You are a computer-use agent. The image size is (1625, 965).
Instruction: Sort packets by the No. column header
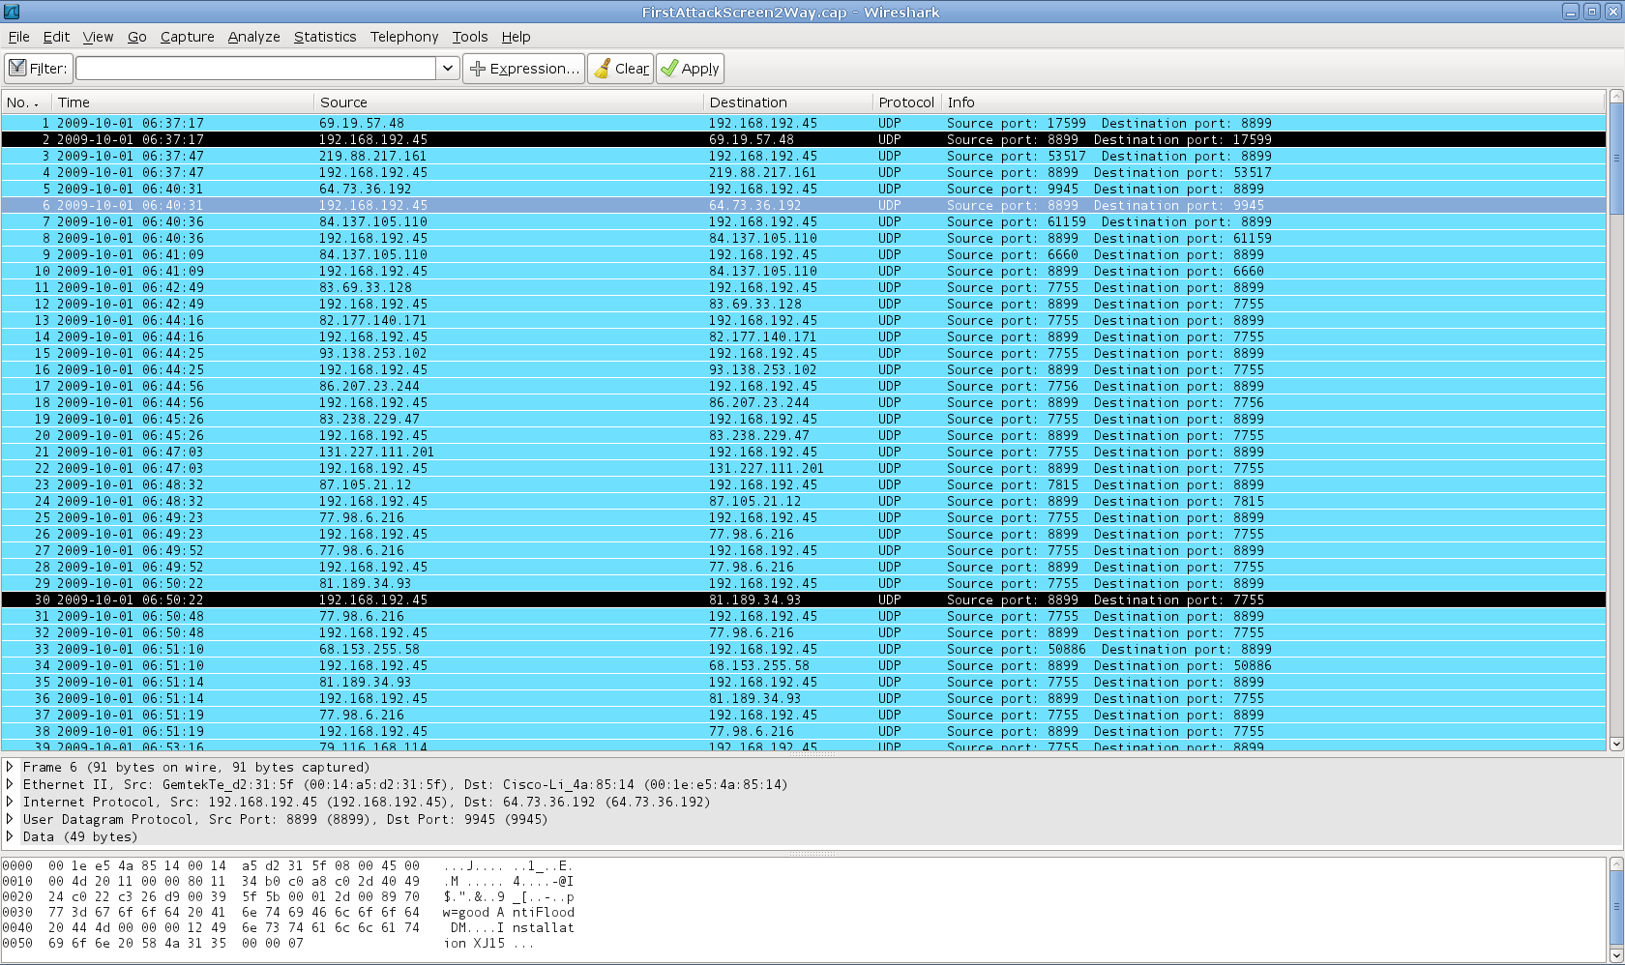[26, 102]
